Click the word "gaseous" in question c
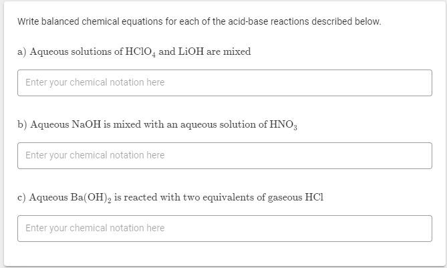Screen dimensions: 447x268 279,197
